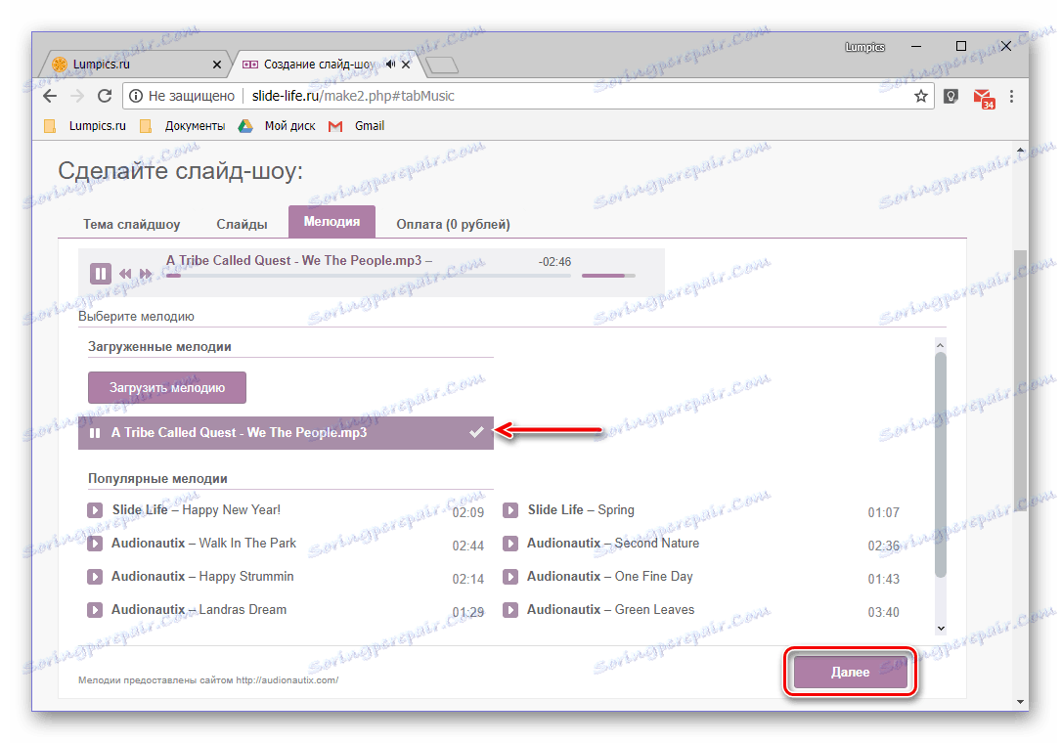
Task: Play Audionautix – Walk In The Park
Action: 95,544
